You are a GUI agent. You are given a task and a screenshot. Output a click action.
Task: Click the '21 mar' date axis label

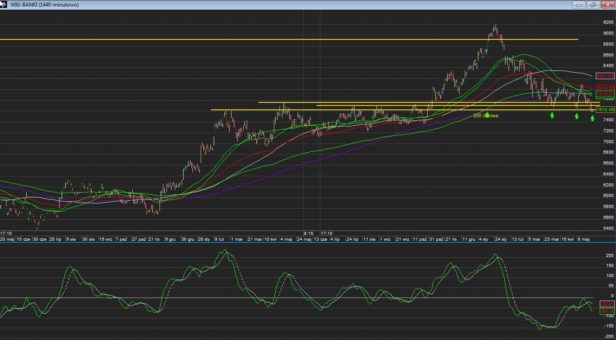[255, 239]
